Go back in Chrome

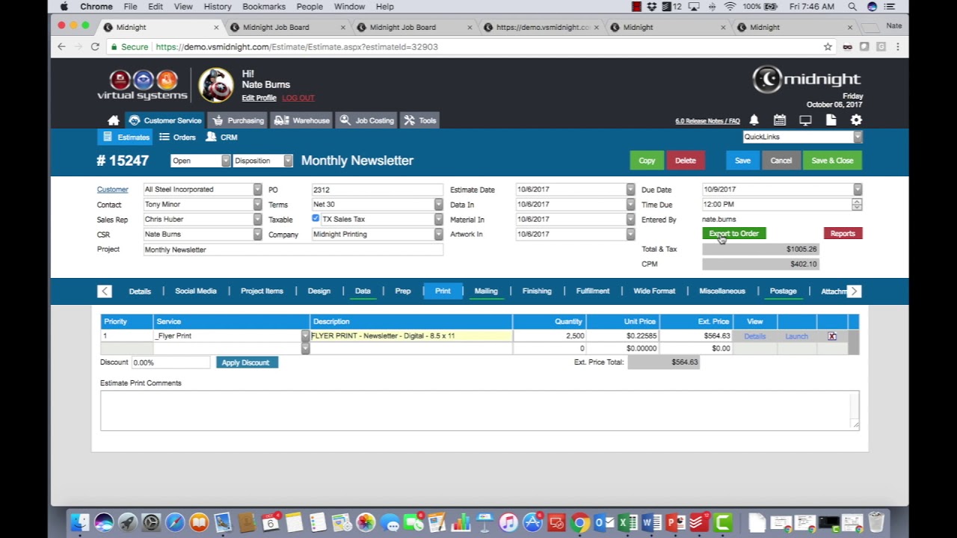coord(61,46)
